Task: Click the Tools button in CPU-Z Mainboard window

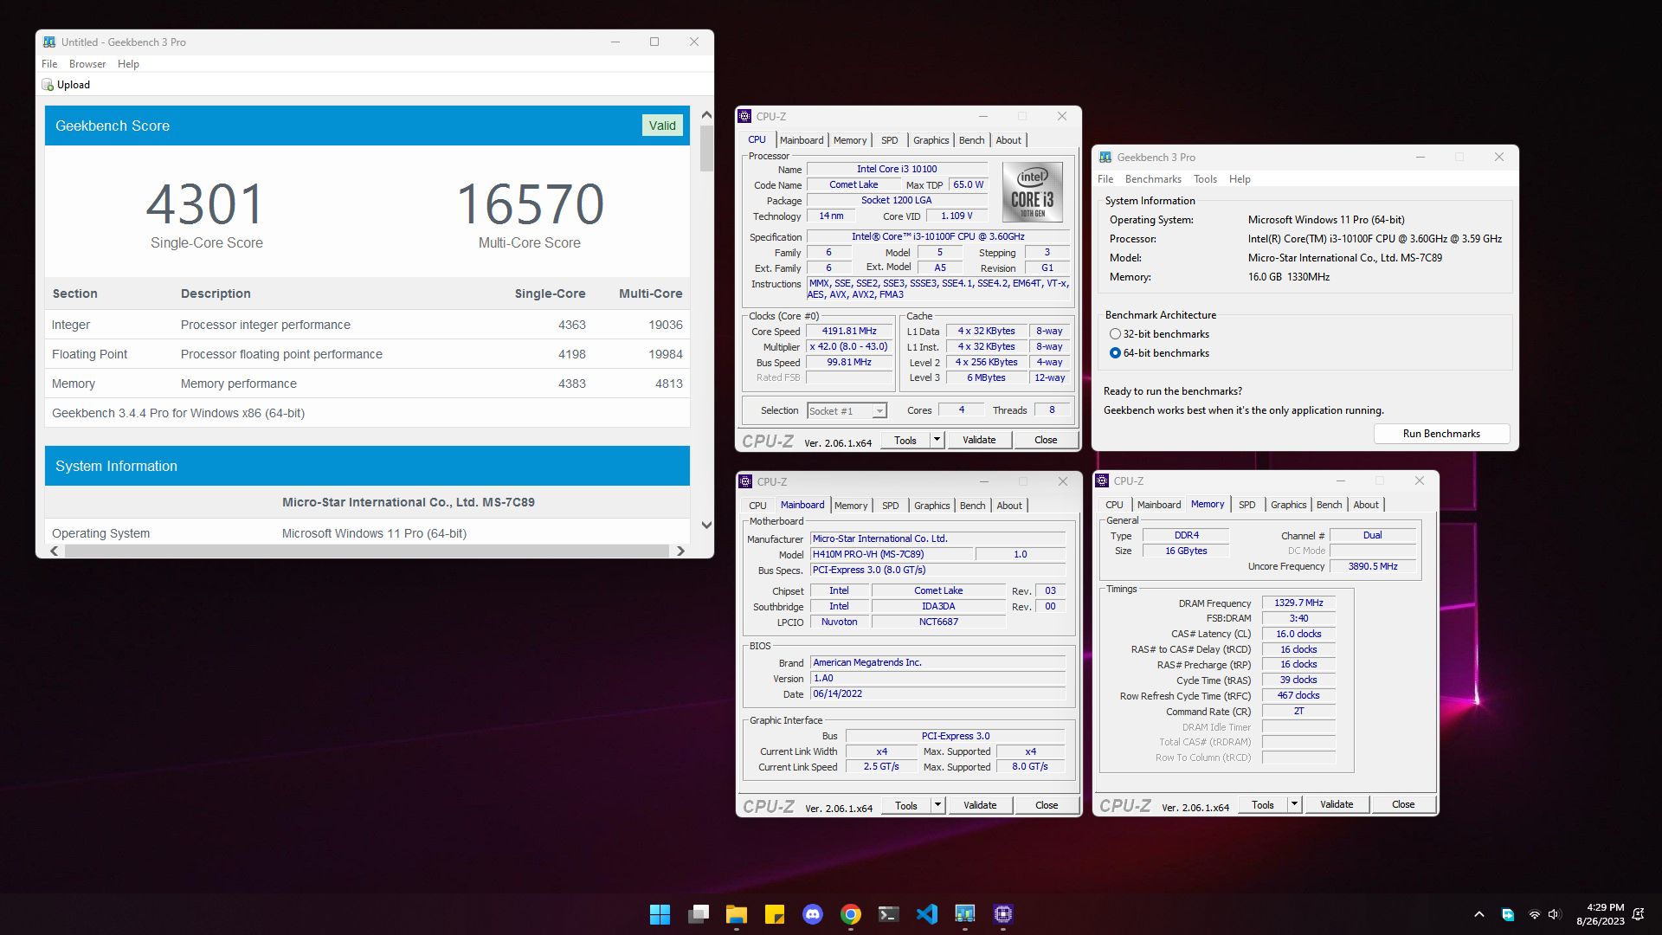Action: click(906, 805)
